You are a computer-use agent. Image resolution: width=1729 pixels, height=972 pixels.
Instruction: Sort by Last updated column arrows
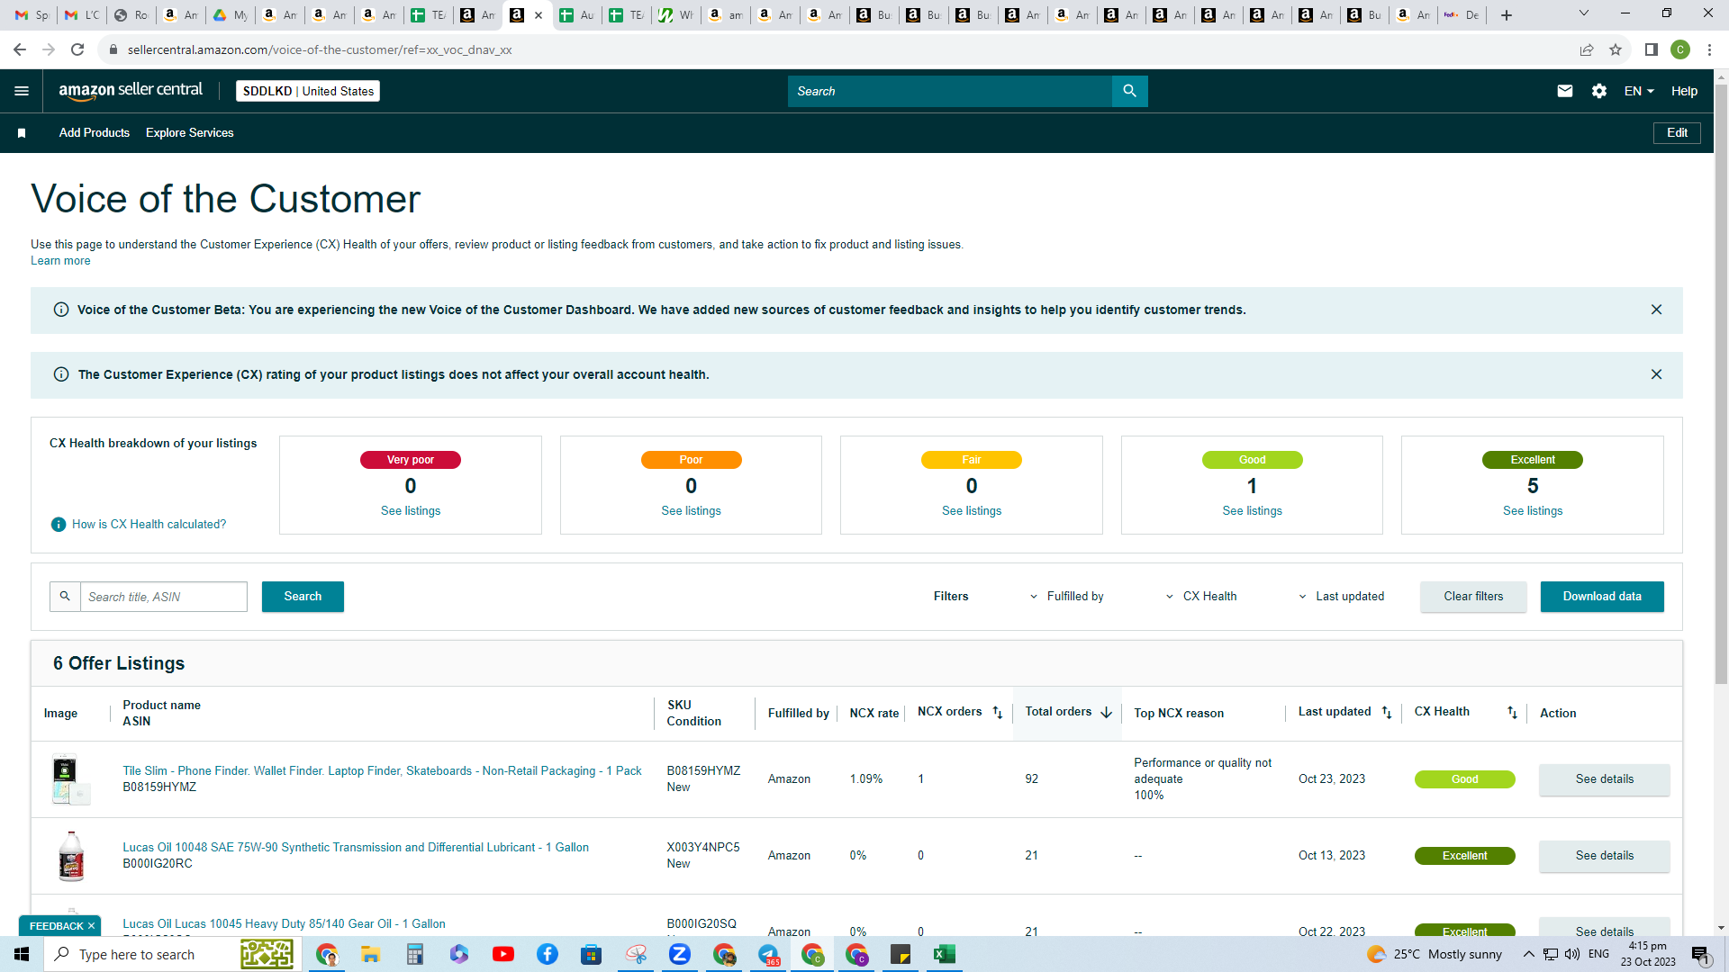[1387, 712]
